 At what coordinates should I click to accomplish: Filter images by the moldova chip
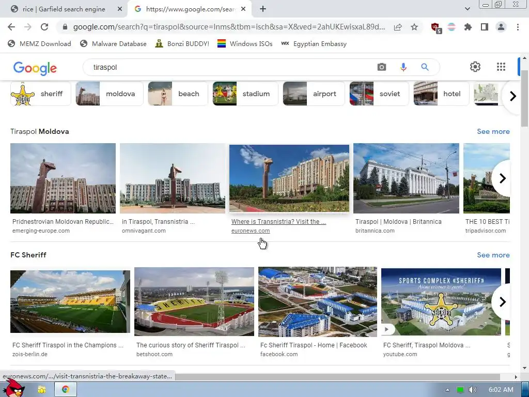[110, 94]
